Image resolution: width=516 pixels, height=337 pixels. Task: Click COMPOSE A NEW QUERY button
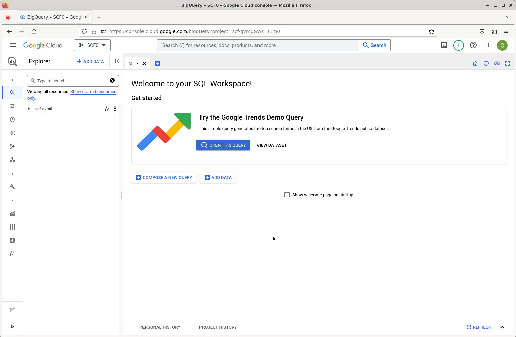point(164,178)
